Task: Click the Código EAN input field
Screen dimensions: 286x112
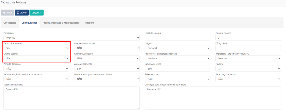Action: (x=248, y=48)
